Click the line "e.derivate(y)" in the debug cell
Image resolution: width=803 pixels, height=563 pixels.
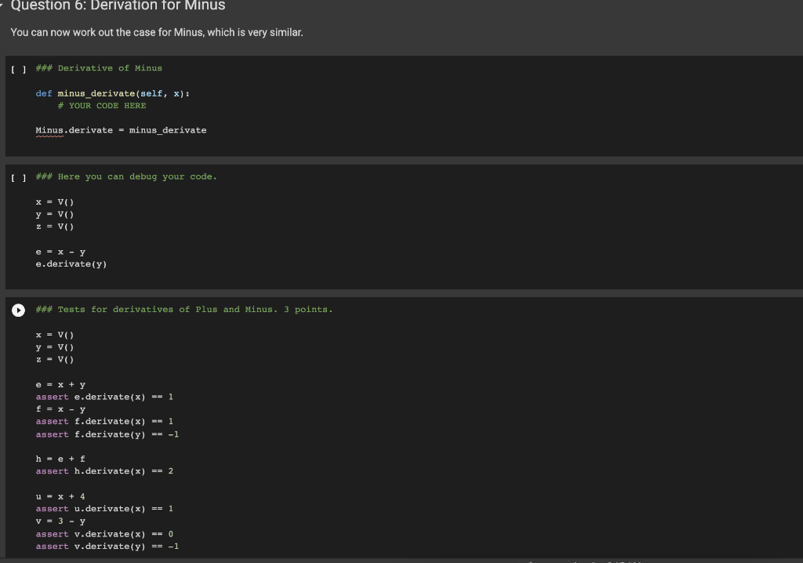point(71,264)
